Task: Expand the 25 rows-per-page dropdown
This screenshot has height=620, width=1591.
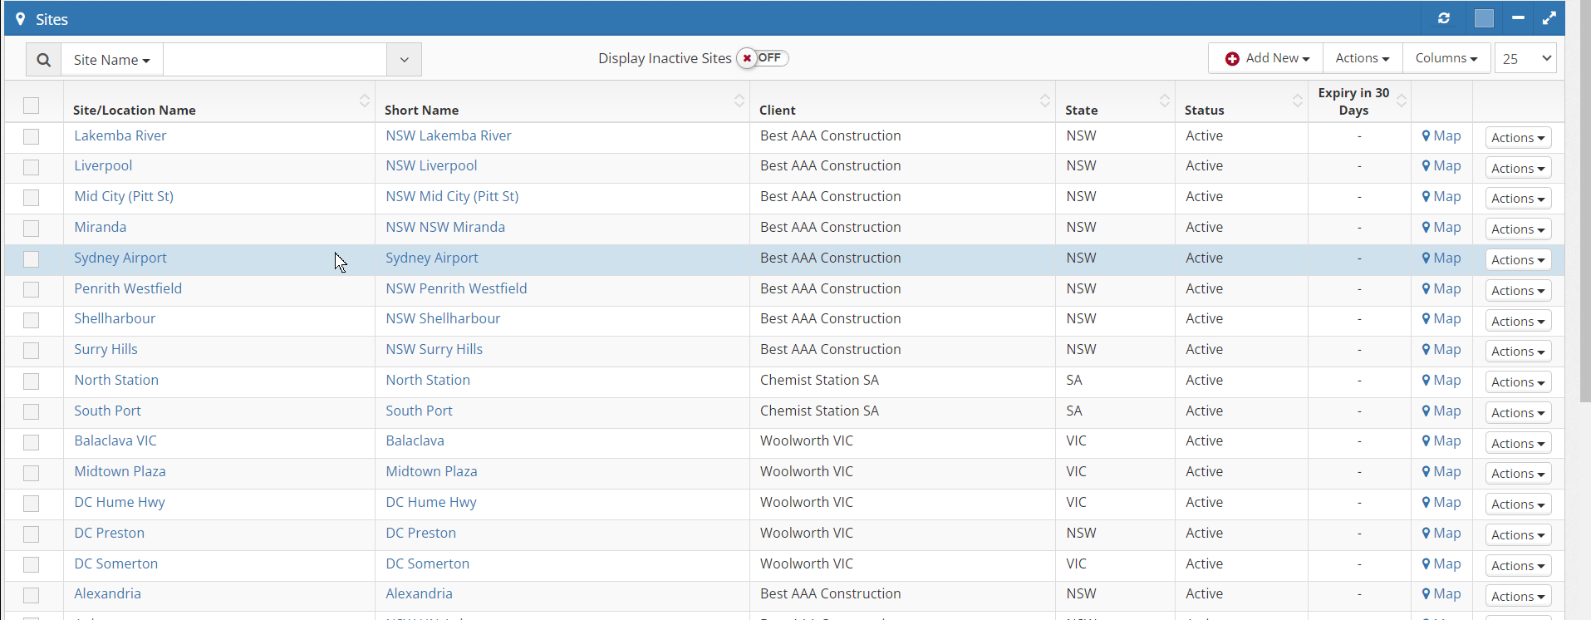Action: [x=1525, y=58]
